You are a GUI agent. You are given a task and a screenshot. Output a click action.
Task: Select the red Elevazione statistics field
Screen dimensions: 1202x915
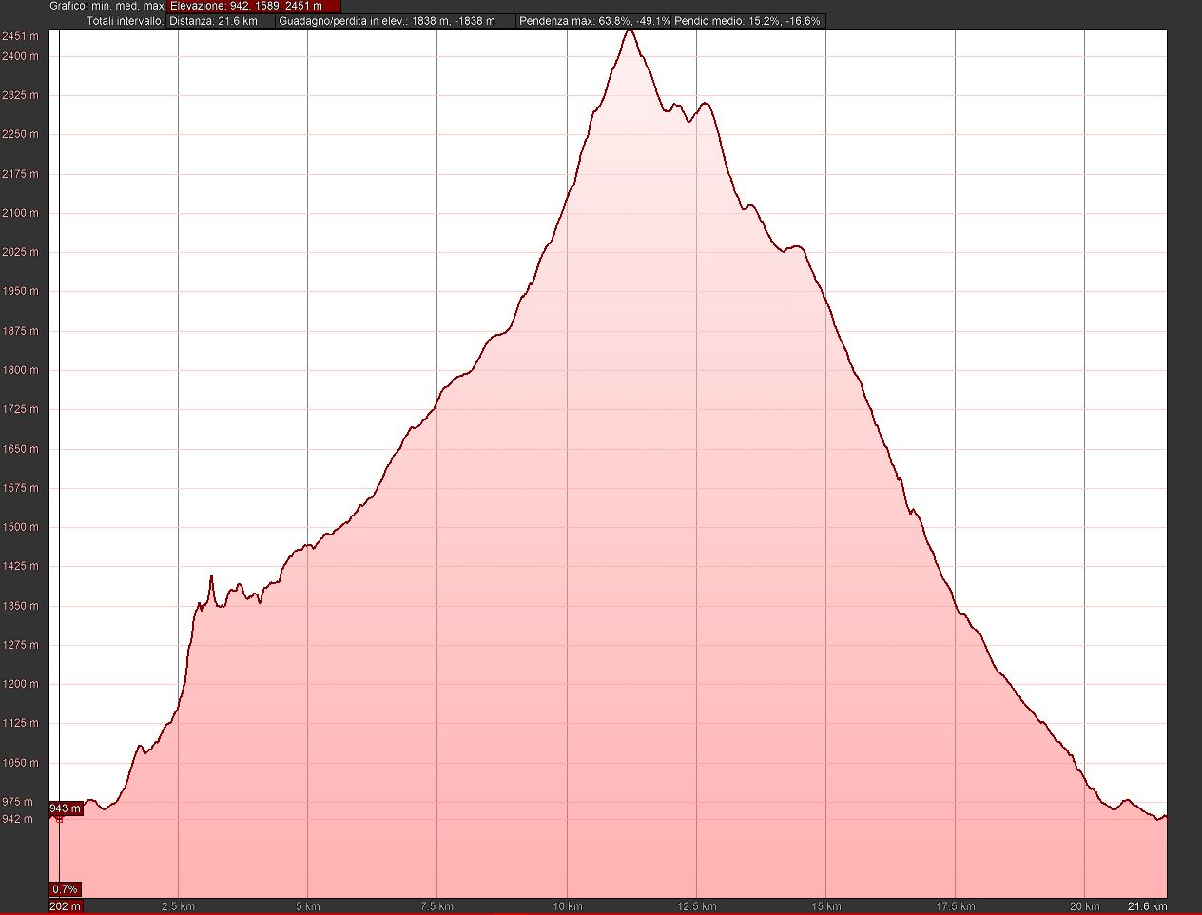coord(253,6)
